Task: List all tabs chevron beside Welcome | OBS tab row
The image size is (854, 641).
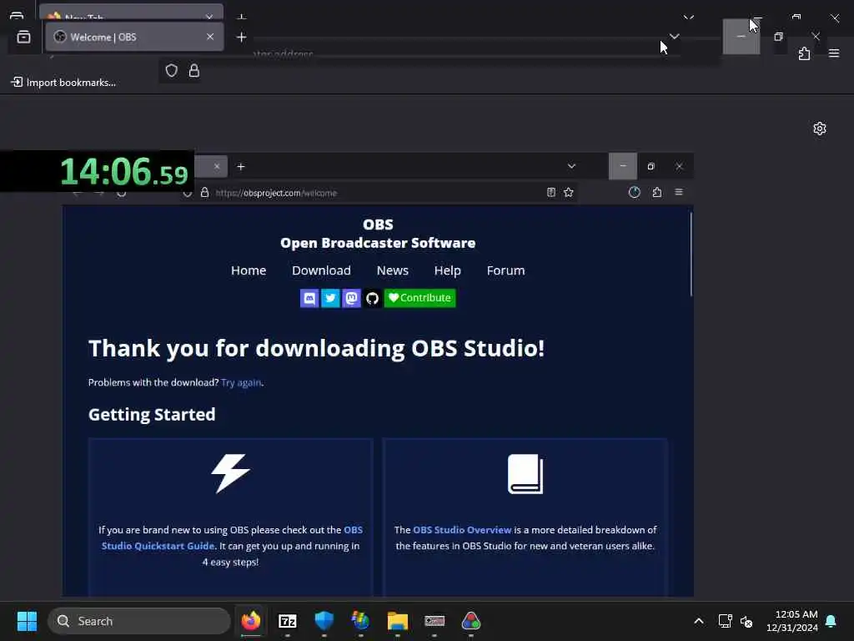Action: point(674,37)
